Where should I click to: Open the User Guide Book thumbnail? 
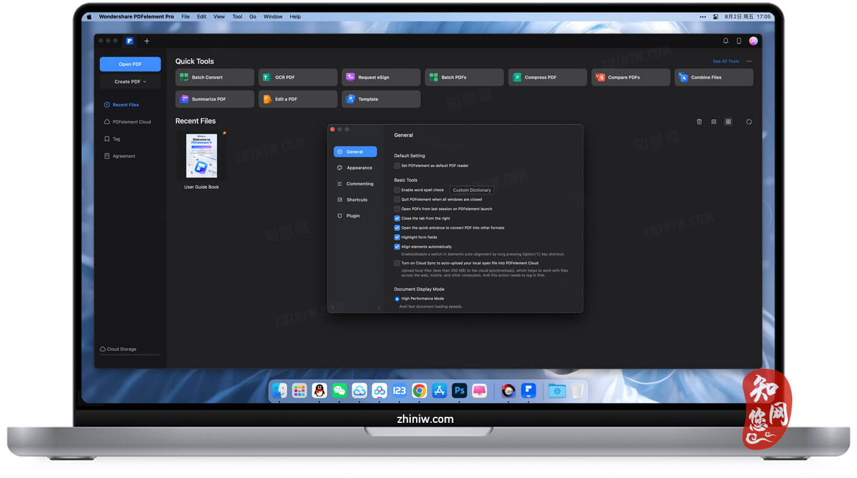coord(202,156)
